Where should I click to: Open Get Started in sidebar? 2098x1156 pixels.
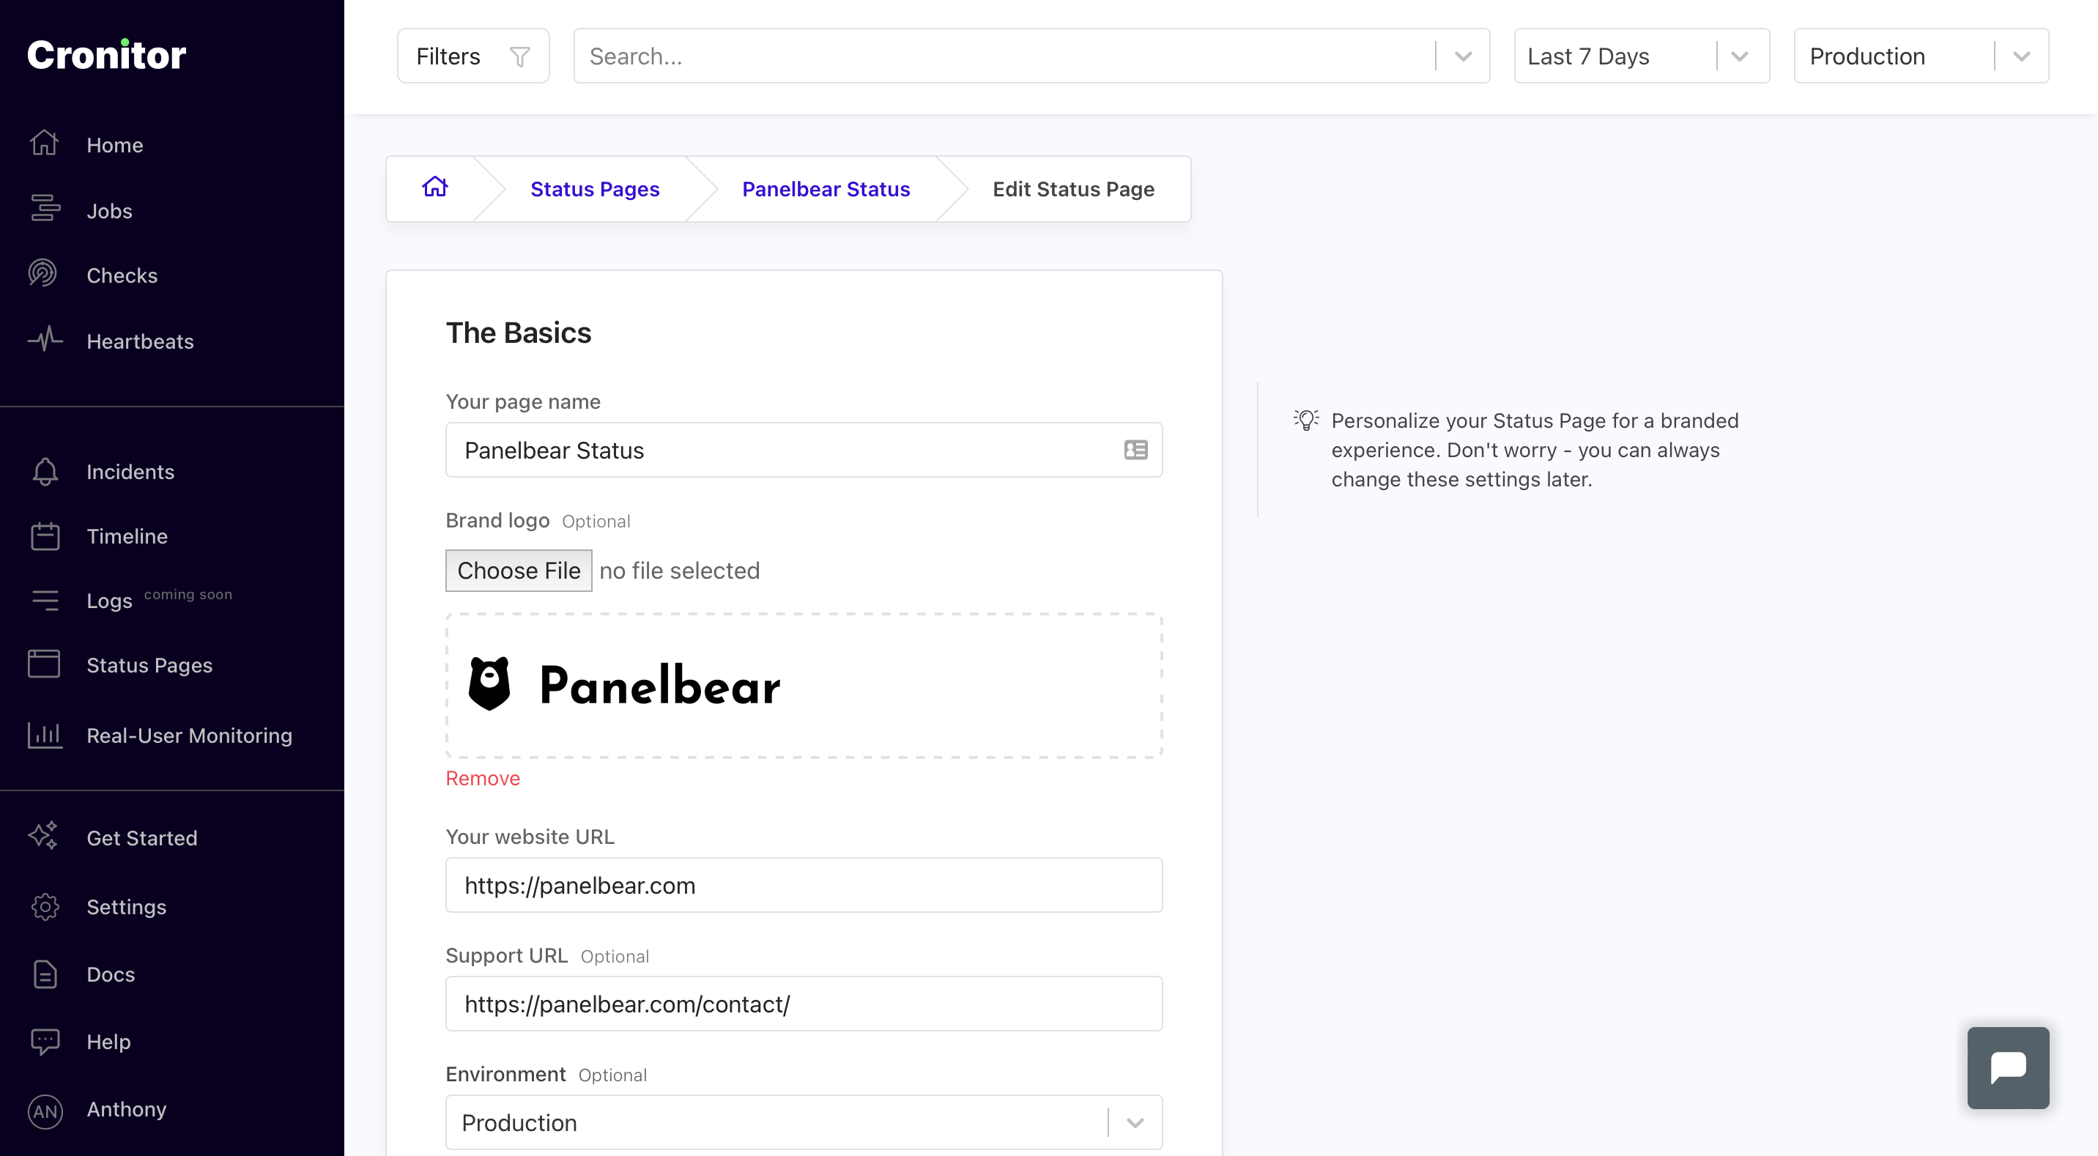tap(141, 838)
